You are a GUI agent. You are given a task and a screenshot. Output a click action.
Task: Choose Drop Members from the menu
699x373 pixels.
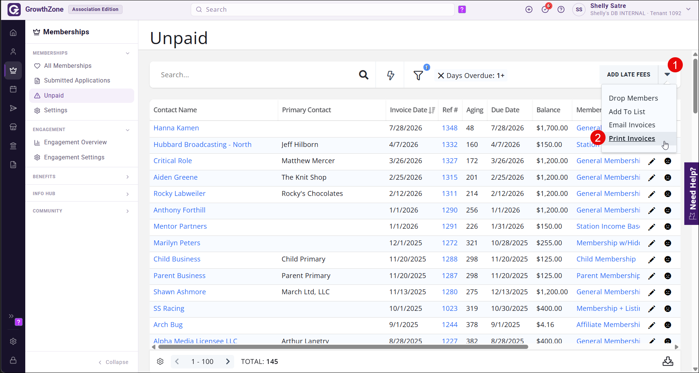pyautogui.click(x=633, y=98)
